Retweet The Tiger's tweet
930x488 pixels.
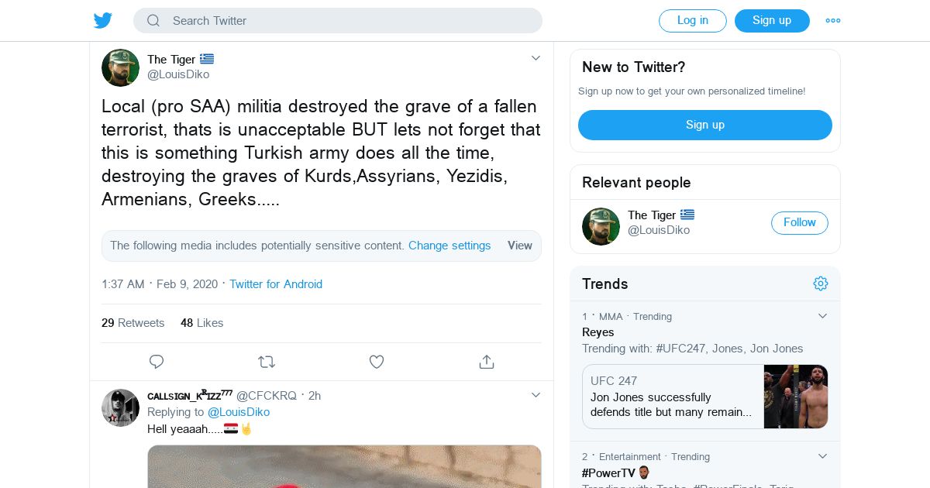click(267, 362)
